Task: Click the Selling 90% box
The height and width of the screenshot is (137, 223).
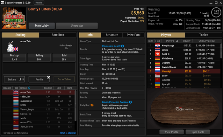Action: coord(39,57)
